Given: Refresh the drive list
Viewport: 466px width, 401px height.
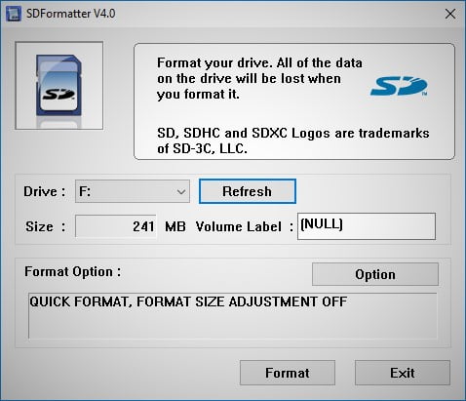Looking at the screenshot, I should click(x=248, y=191).
